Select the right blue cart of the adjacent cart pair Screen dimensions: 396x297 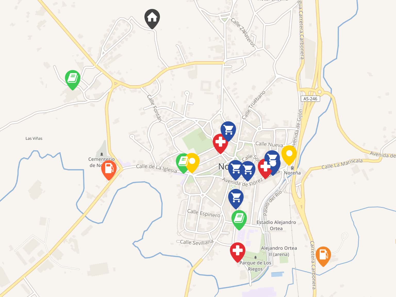click(x=248, y=171)
